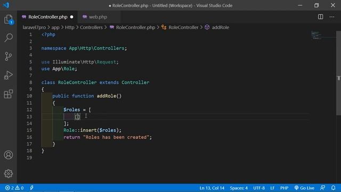Click addRole function name in code
This screenshot has height=192, width=341.
(107, 96)
